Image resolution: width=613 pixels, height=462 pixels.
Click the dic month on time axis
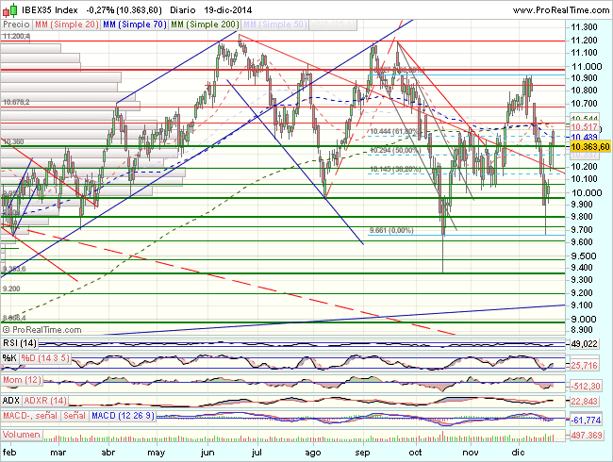518,453
